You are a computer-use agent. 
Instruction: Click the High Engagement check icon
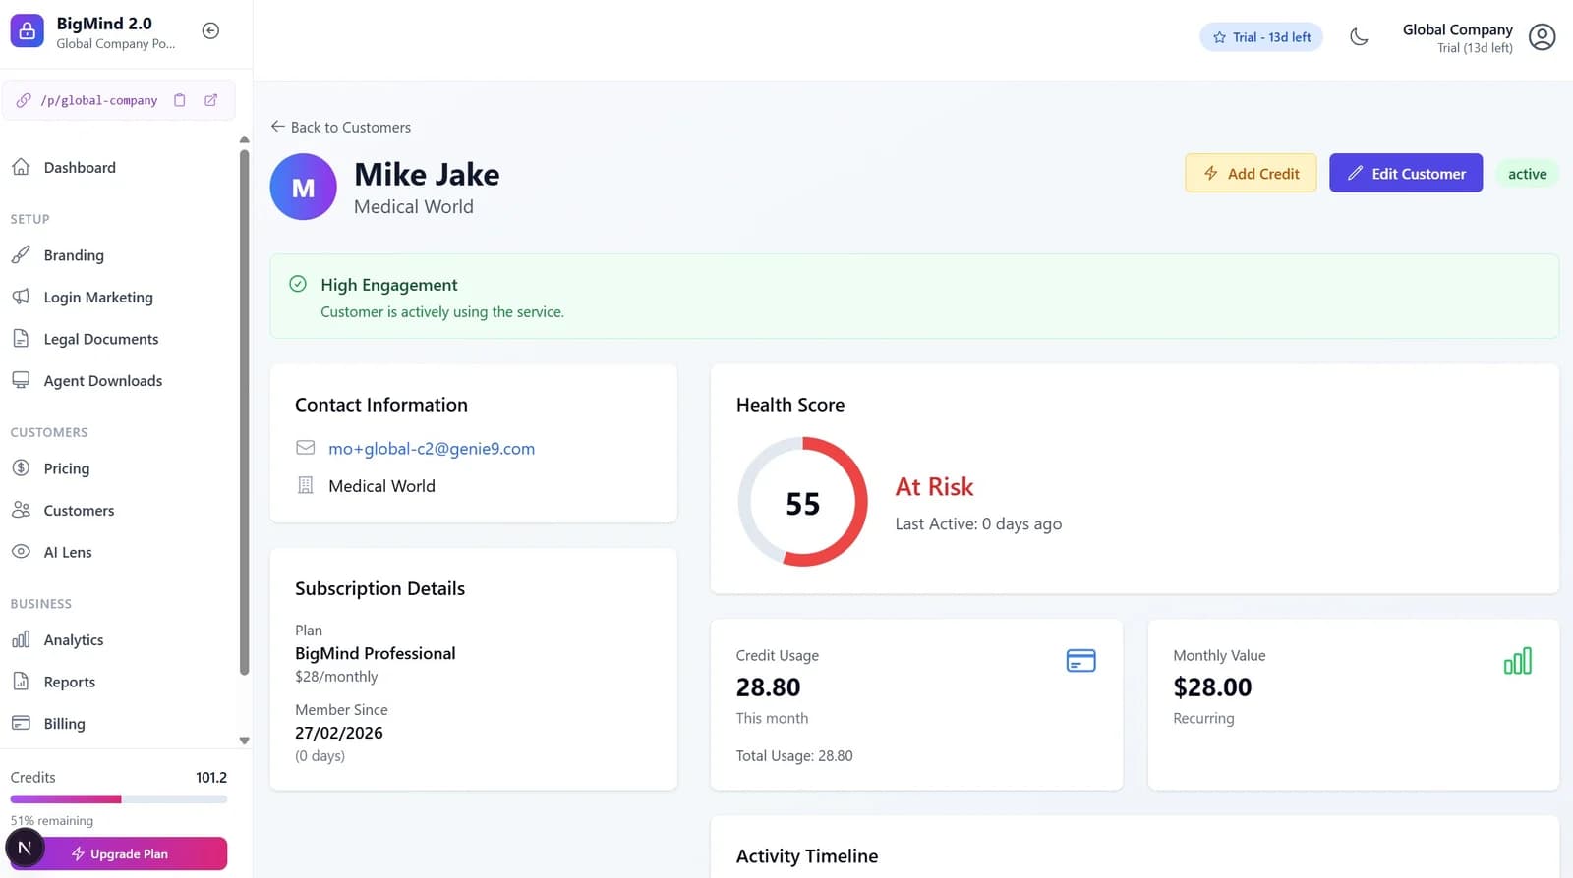(298, 284)
